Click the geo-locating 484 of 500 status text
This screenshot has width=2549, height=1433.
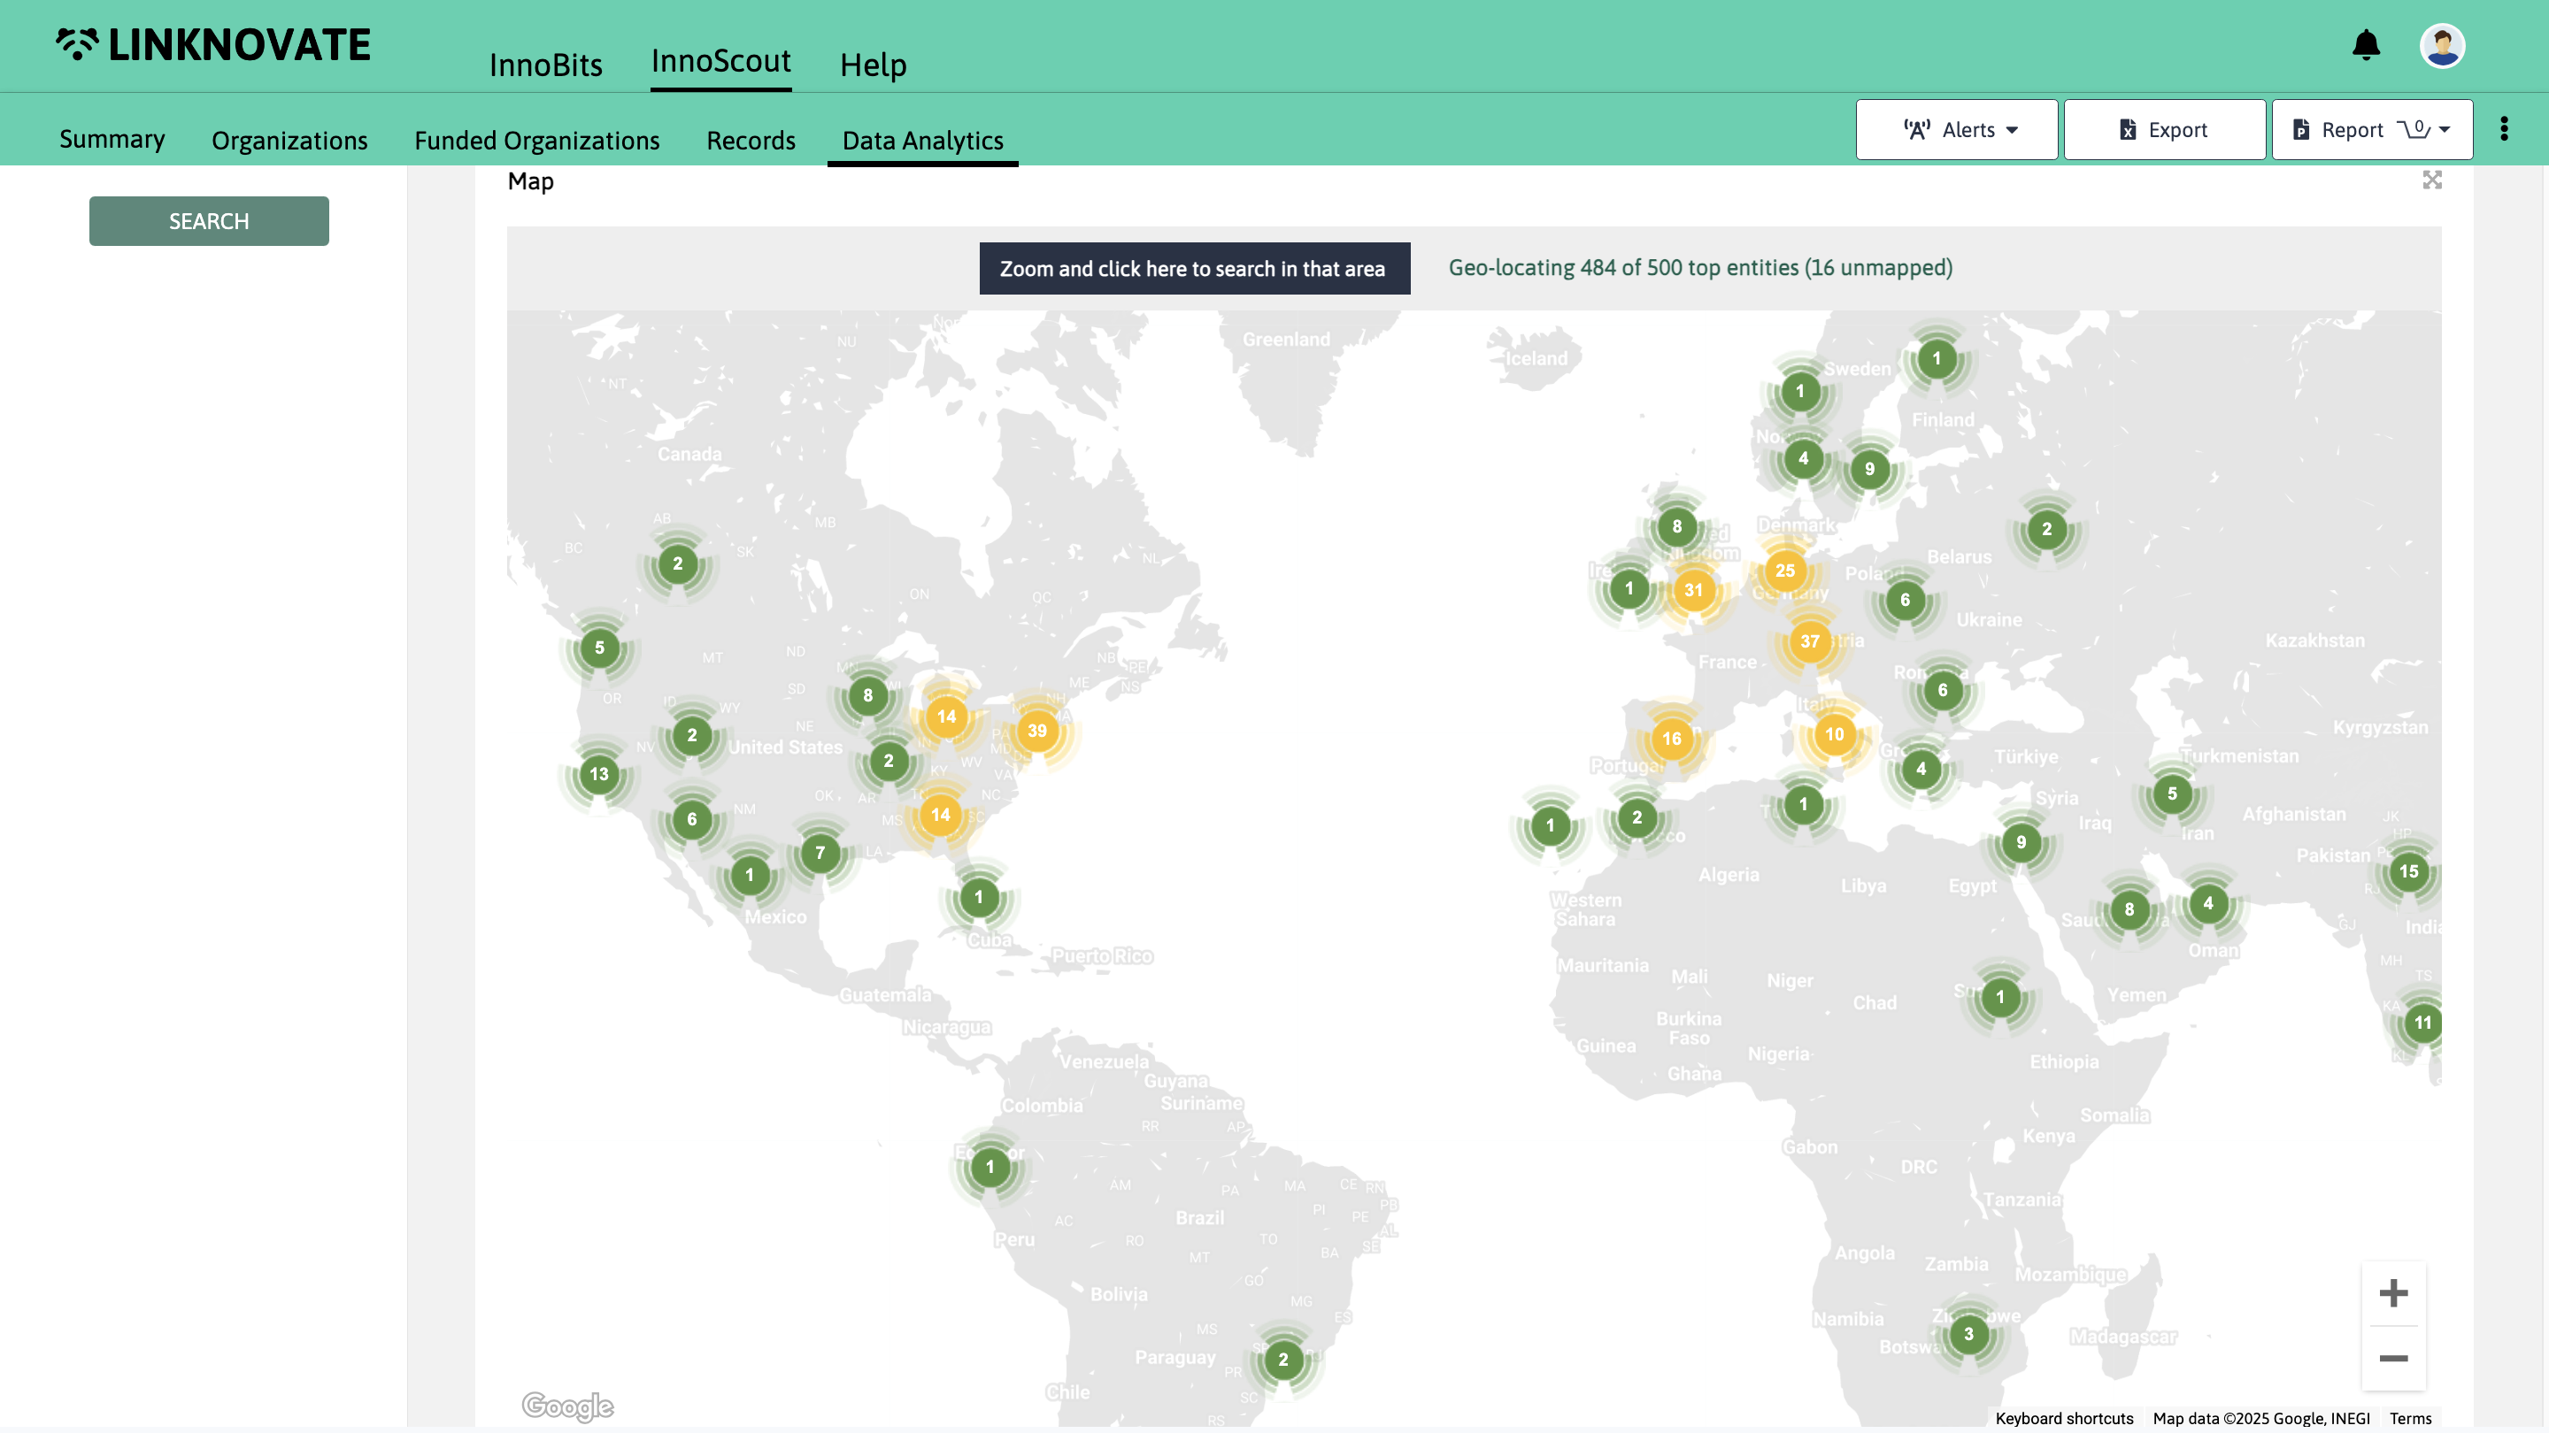click(1700, 267)
